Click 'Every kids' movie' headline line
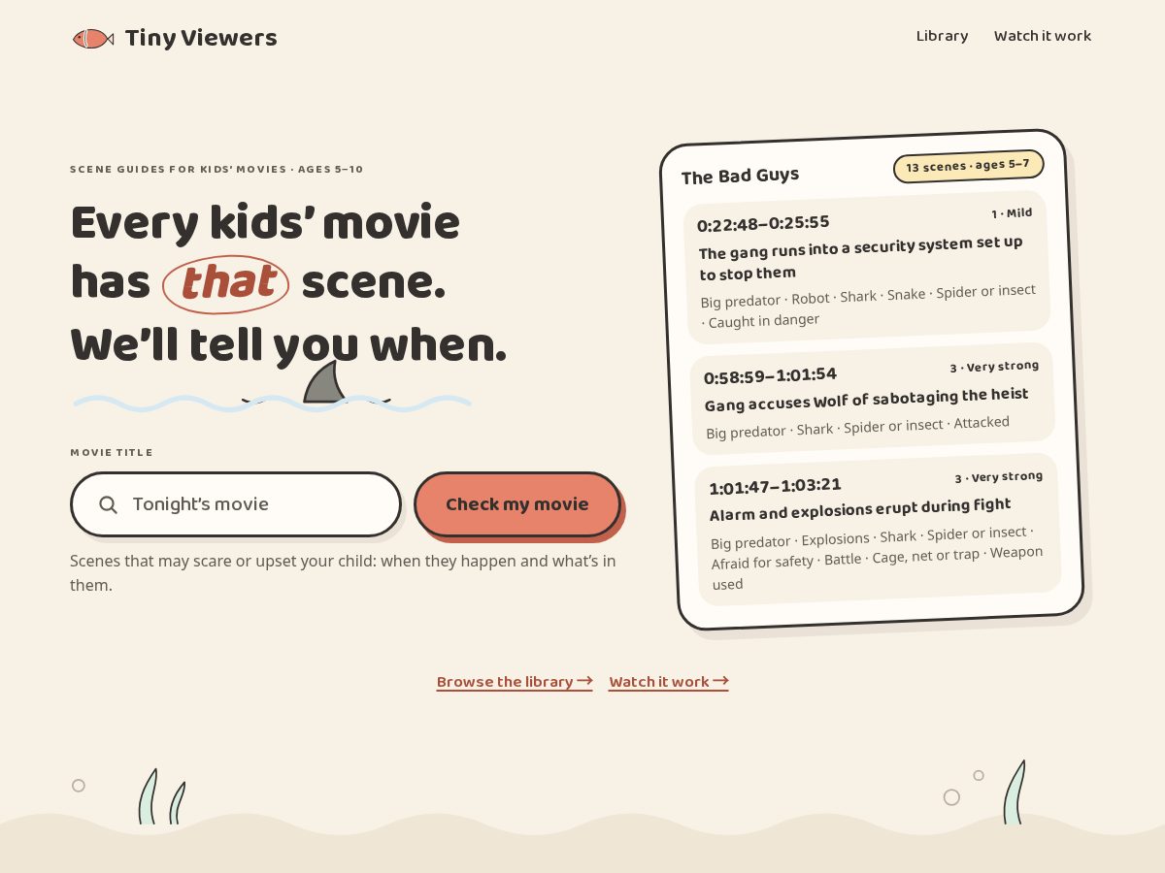The image size is (1165, 873). [265, 223]
